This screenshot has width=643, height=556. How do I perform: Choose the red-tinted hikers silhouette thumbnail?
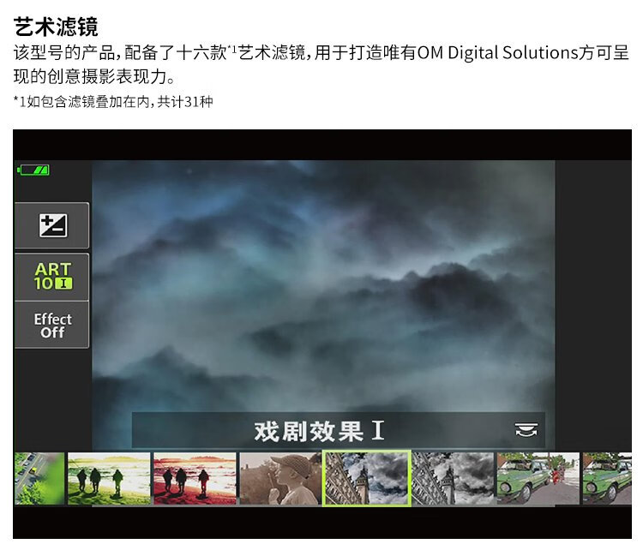pyautogui.click(x=195, y=478)
